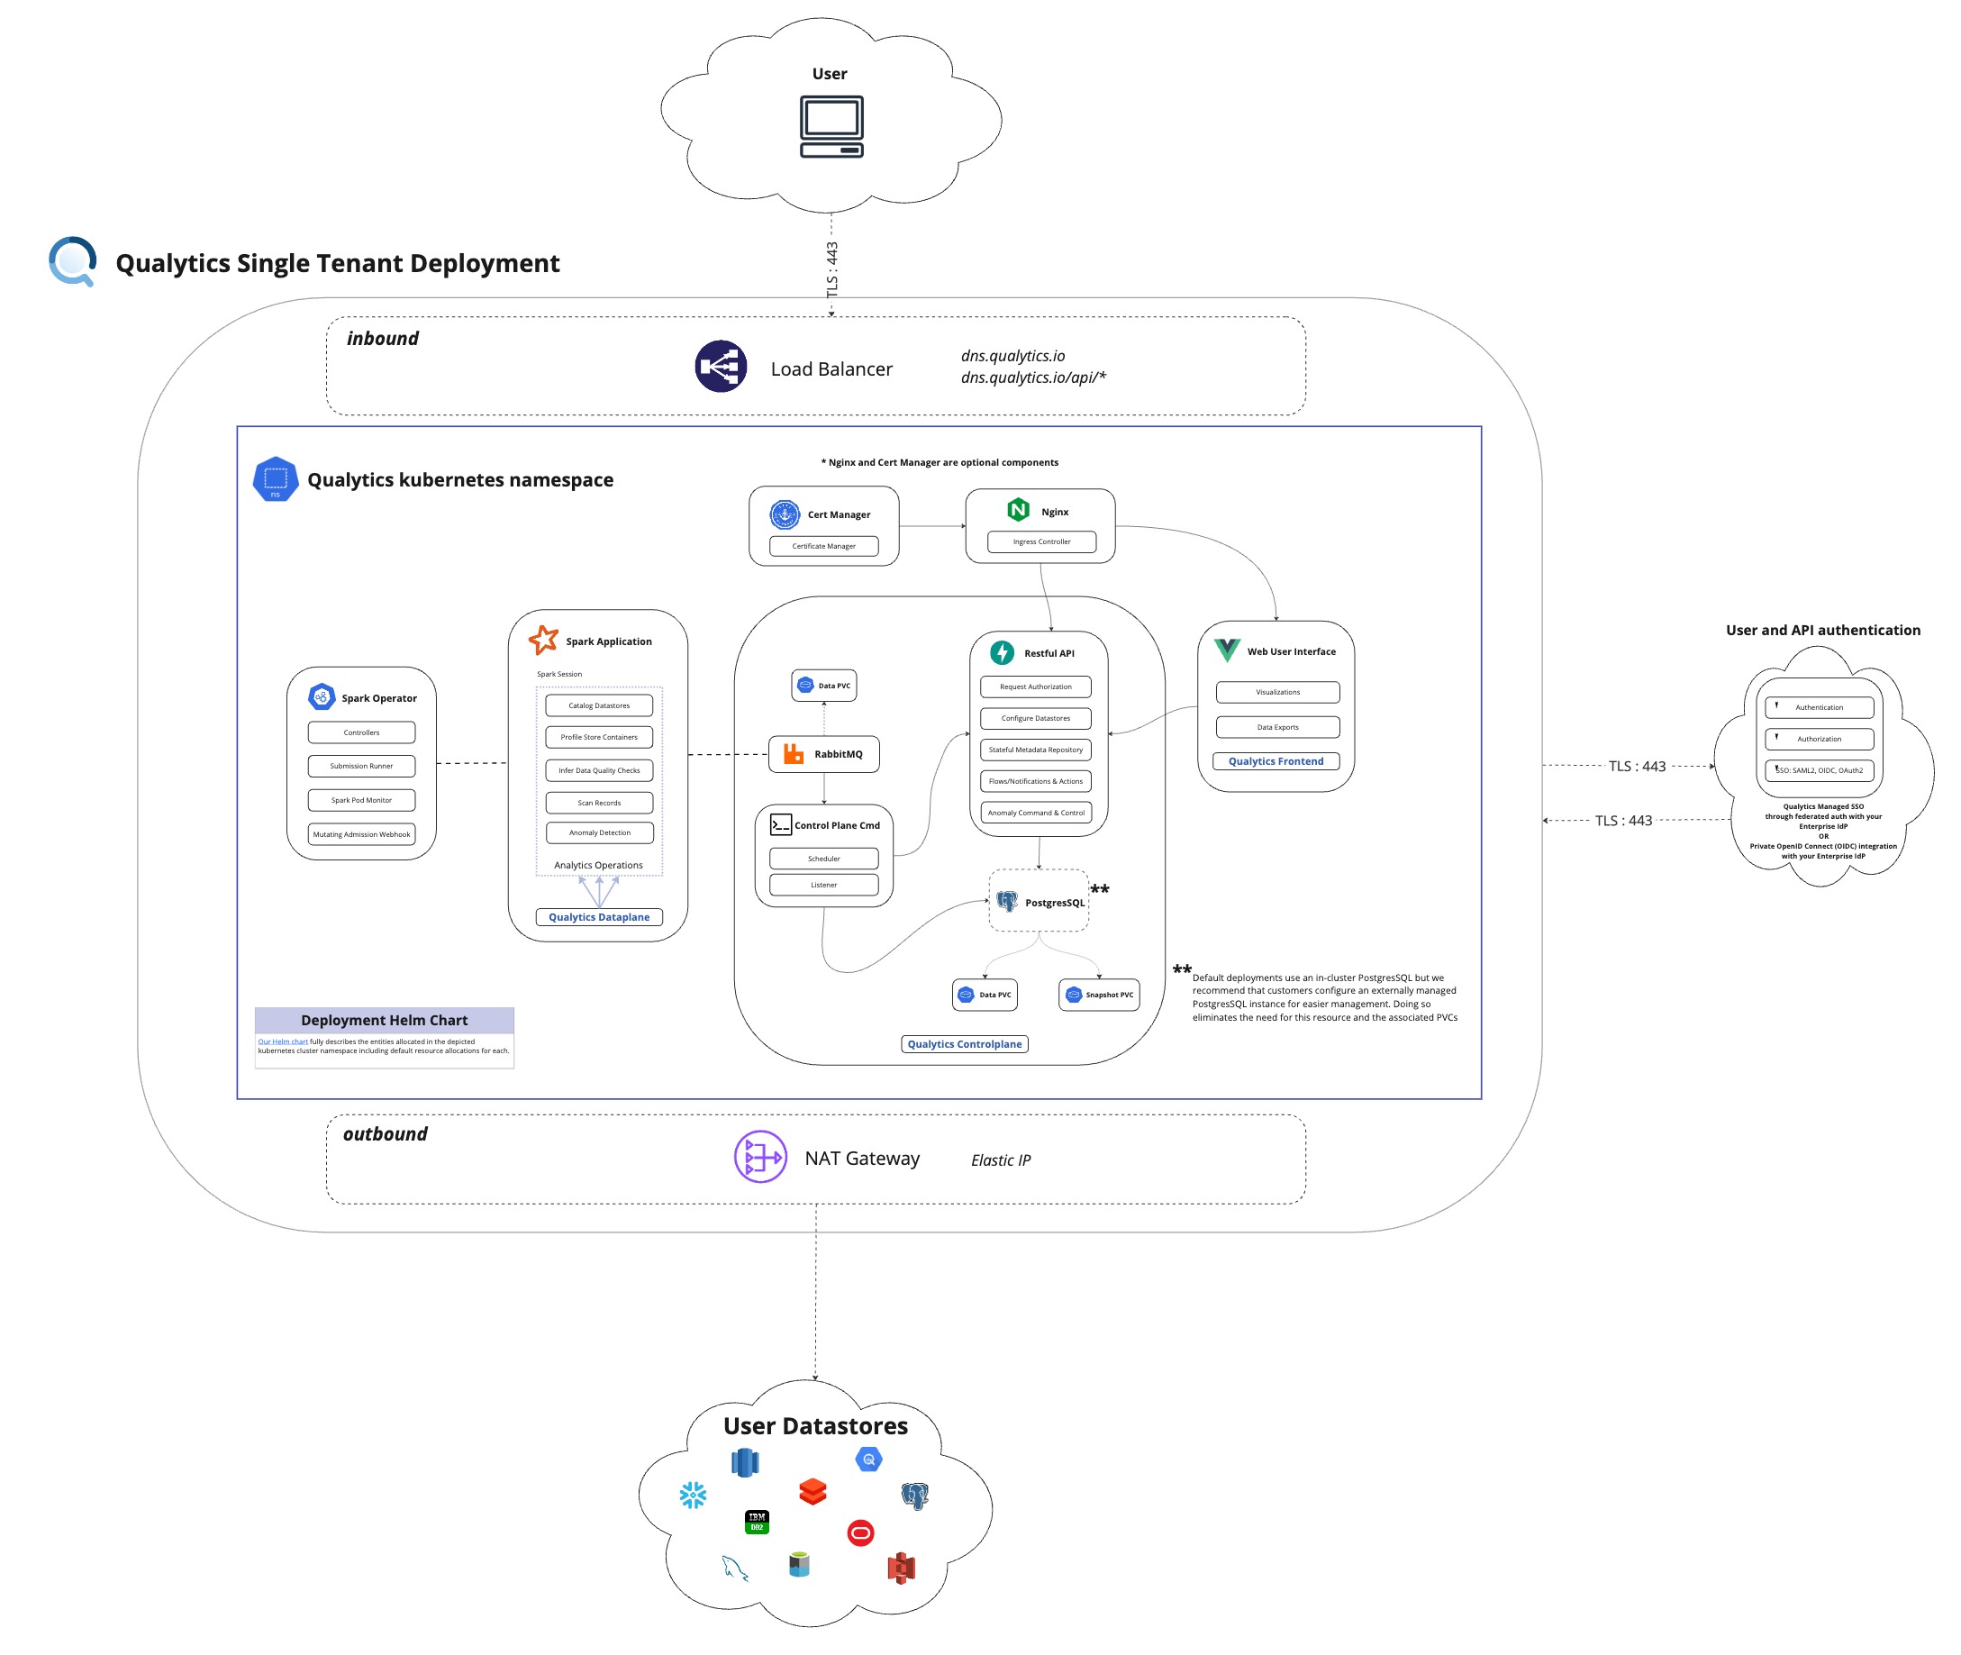Click the MySQL dolphin icon
This screenshot has height=1655, width=1961.
coord(734,1568)
